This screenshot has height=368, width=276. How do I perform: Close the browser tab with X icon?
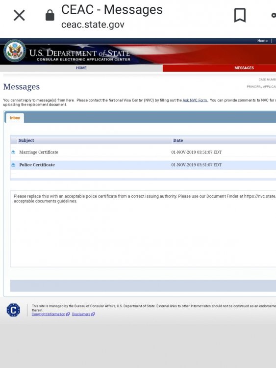(x=19, y=16)
